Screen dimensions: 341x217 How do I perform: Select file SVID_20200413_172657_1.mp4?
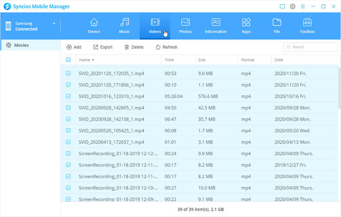[112, 142]
